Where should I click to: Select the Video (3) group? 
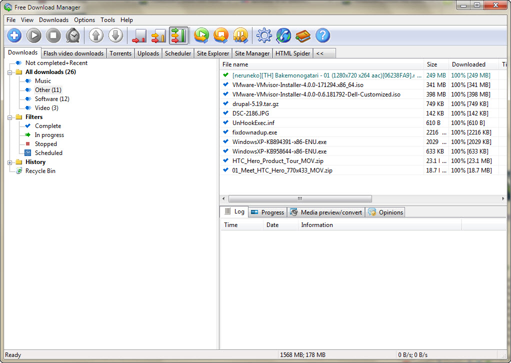click(46, 108)
